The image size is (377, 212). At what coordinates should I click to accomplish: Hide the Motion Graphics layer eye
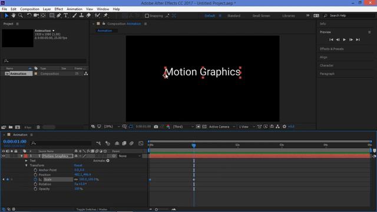4,156
